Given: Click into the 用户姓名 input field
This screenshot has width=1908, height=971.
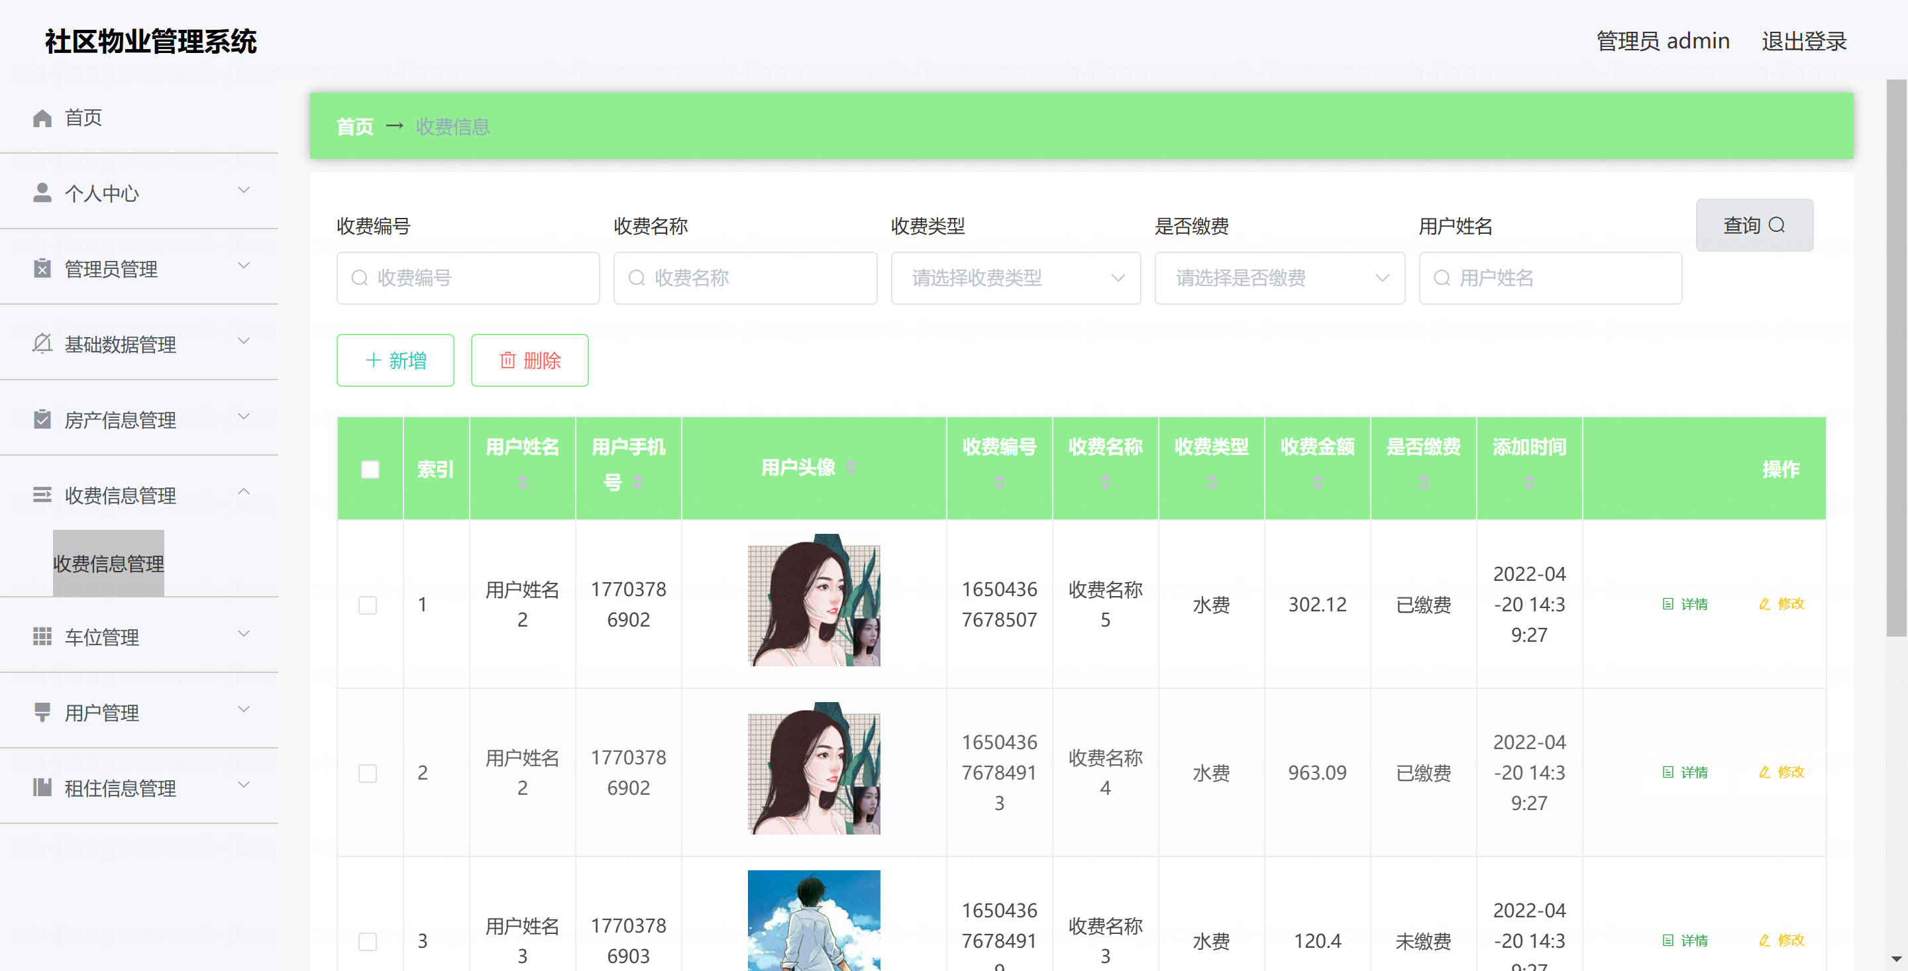Looking at the screenshot, I should click(1550, 278).
